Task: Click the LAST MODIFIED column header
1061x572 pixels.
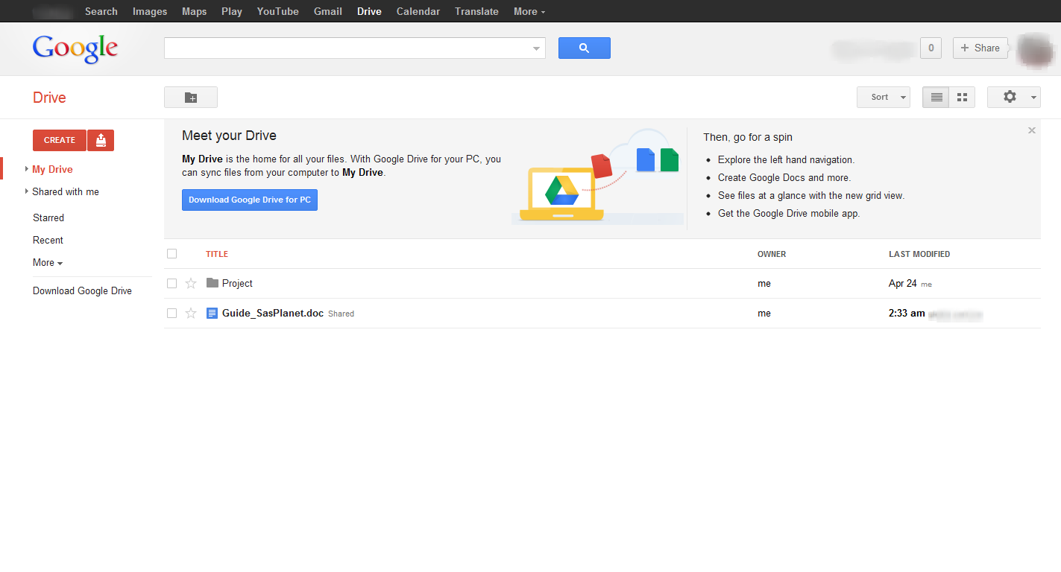Action: coord(919,254)
